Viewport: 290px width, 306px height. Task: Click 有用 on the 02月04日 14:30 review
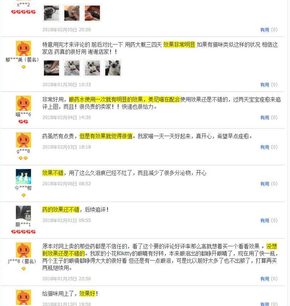[265, 118]
